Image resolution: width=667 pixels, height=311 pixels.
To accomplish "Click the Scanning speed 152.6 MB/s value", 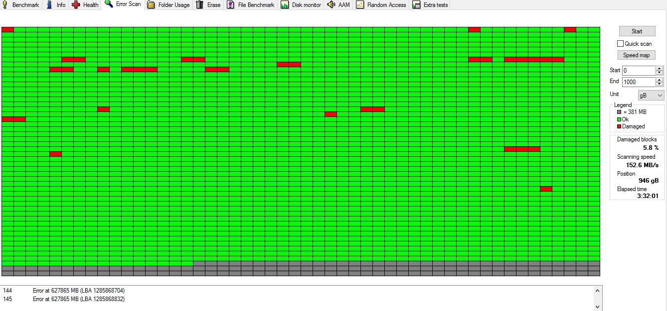I will click(x=642, y=165).
